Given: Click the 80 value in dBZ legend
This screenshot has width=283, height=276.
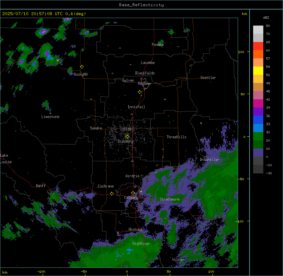Looking at the screenshot, I should pos(268,26).
